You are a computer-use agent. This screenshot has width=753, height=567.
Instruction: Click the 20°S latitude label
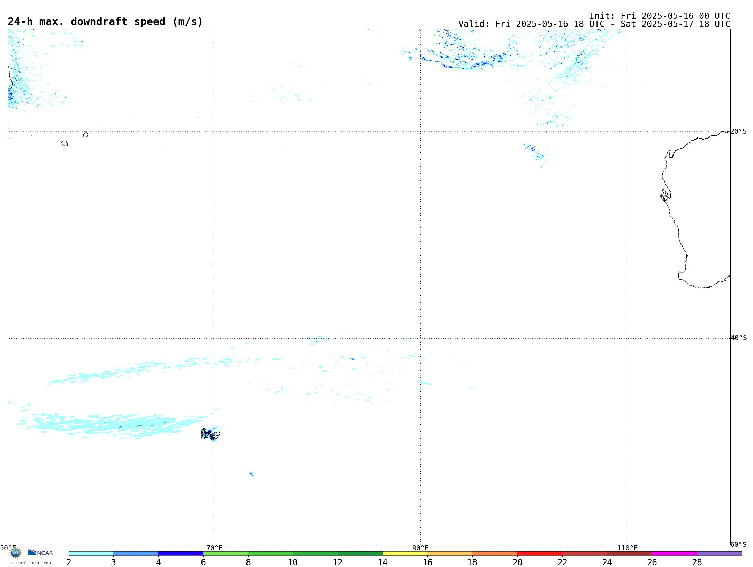[x=739, y=131]
